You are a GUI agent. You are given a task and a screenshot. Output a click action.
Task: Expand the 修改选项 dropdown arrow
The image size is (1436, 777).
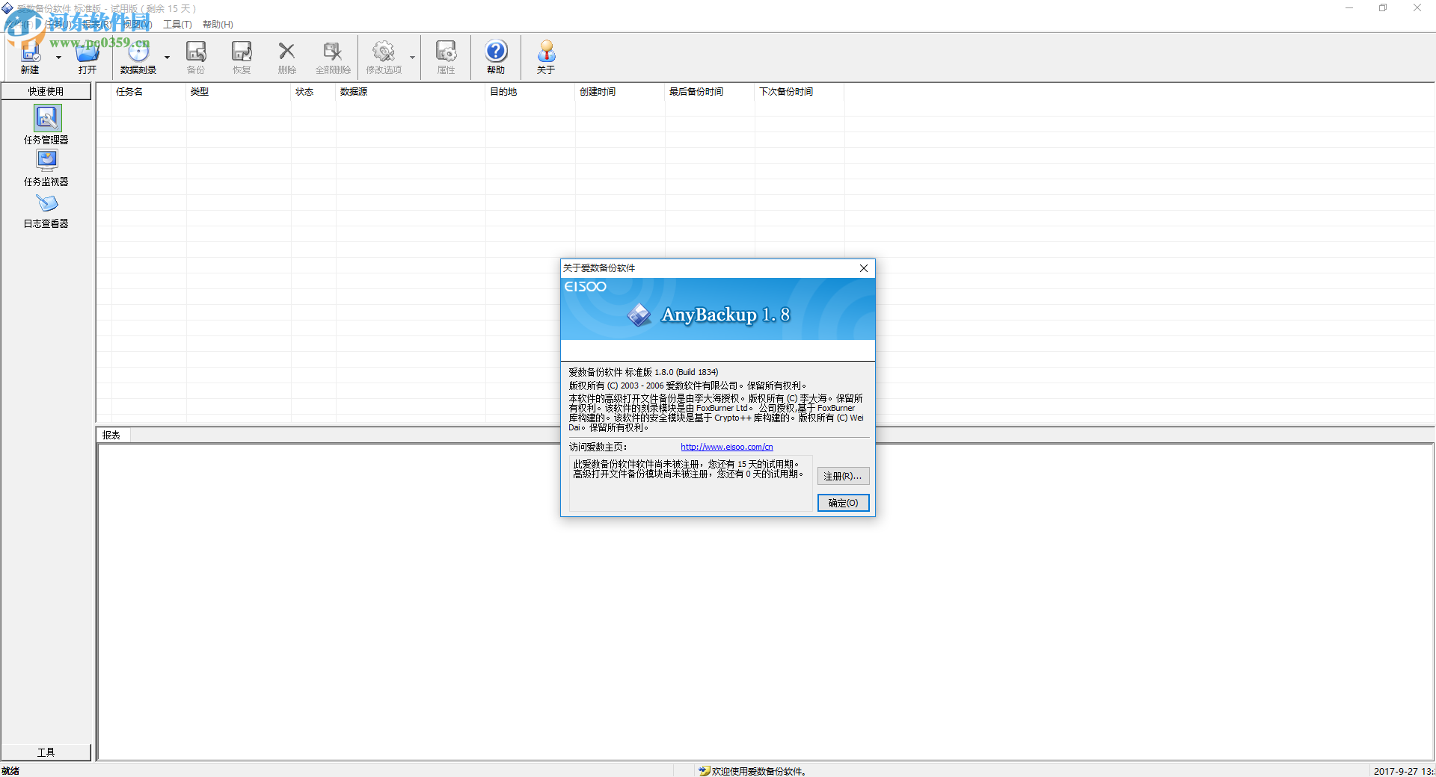[412, 58]
